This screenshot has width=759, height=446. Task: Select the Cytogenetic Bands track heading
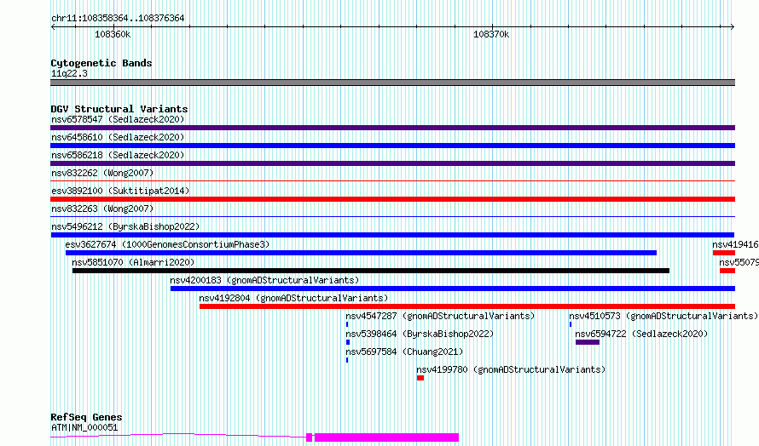(x=101, y=63)
